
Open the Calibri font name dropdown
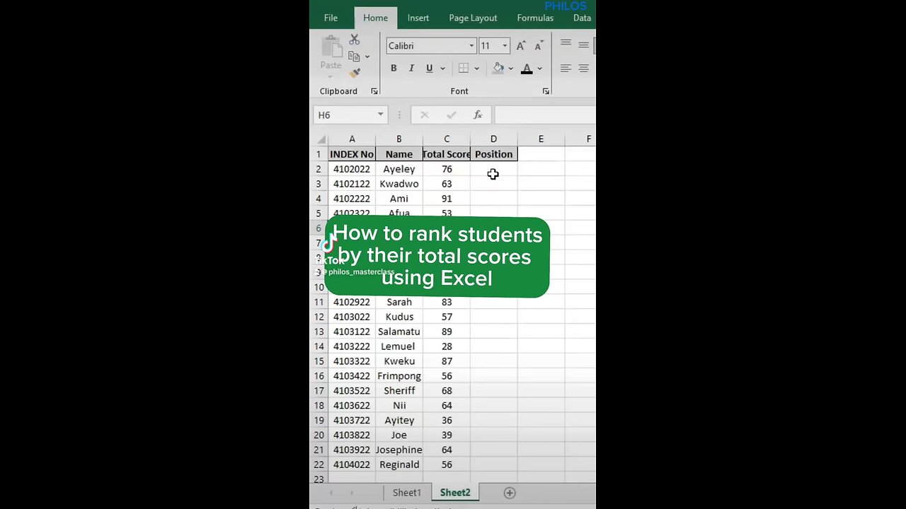pos(471,46)
